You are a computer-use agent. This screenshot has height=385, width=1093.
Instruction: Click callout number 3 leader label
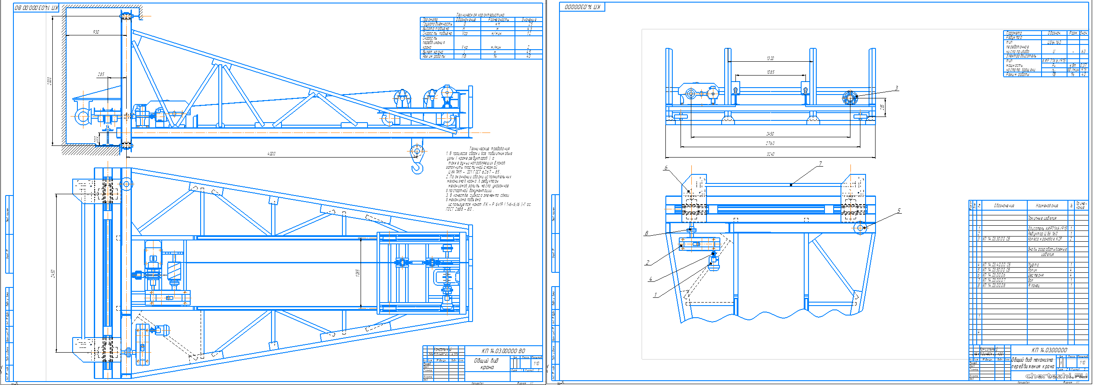(896, 88)
